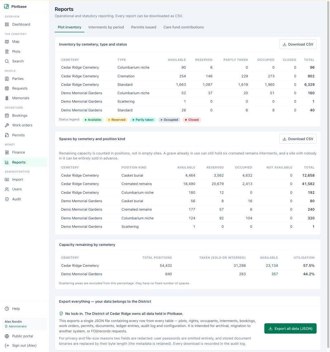330x352 pixels.
Task: Click download icon in Inventory Download CSV
Action: (284, 44)
